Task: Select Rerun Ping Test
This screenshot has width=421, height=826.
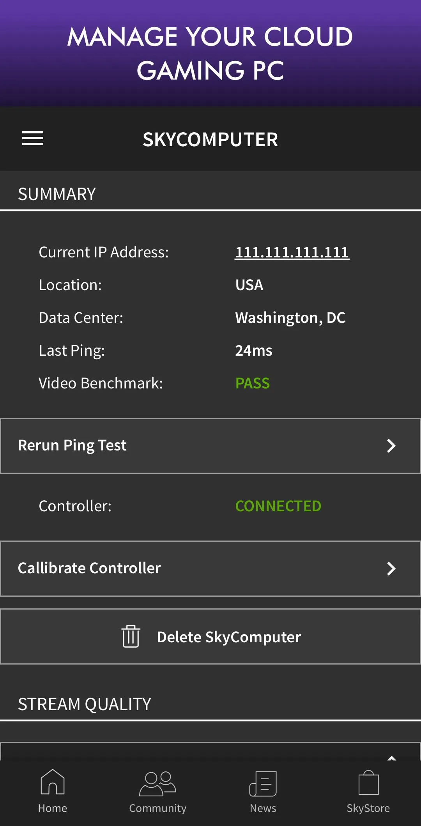Action: (210, 446)
